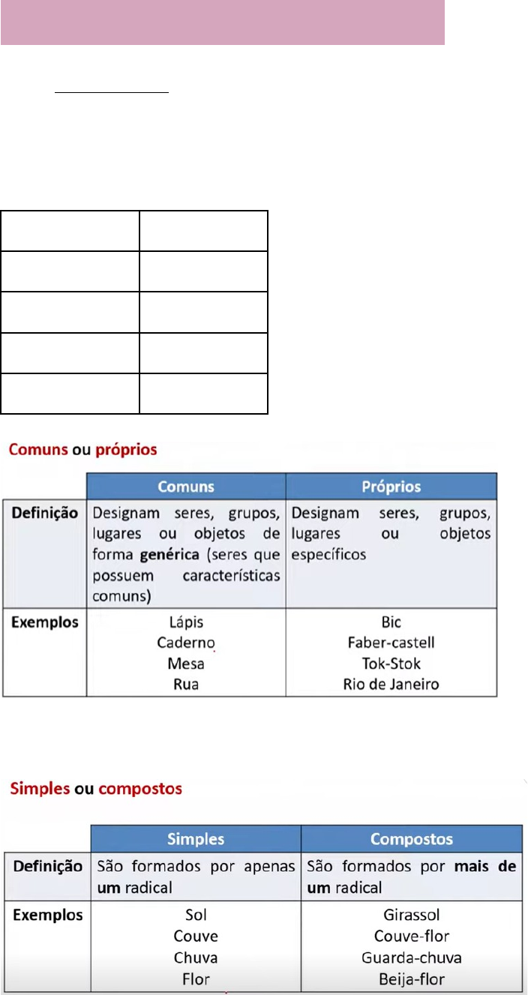Click the blue "Comuns" column header
This screenshot has width=528, height=995.
click(x=186, y=487)
